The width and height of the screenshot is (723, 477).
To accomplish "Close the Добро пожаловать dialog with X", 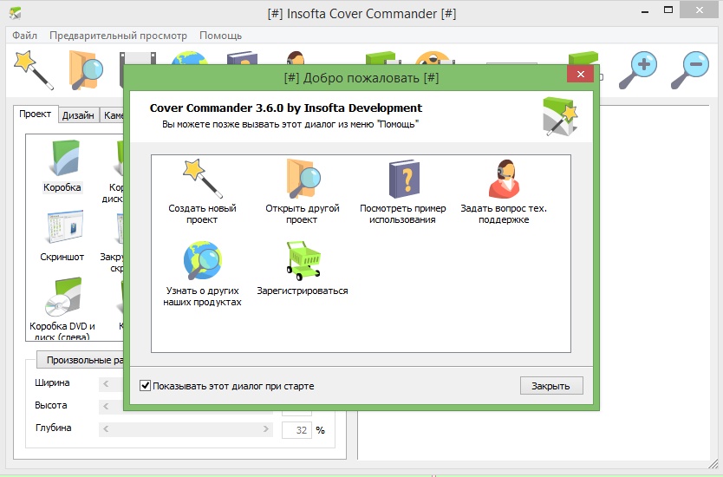I will [581, 74].
